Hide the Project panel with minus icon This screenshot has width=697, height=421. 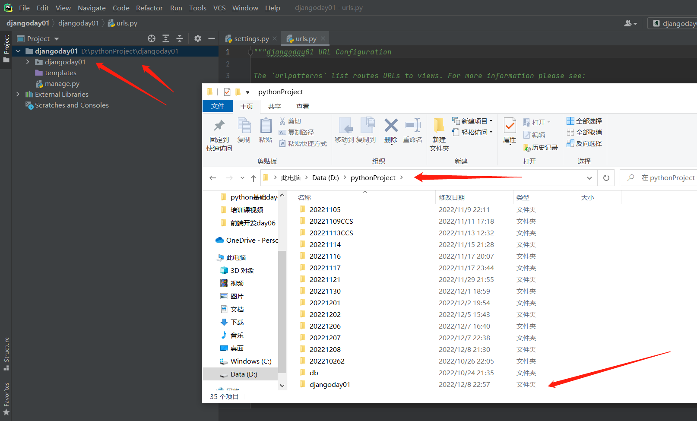tap(212, 38)
